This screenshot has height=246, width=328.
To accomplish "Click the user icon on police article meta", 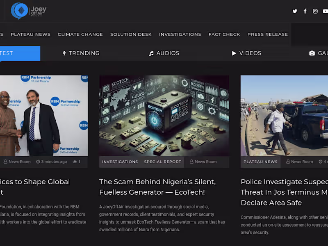I will click(288, 162).
